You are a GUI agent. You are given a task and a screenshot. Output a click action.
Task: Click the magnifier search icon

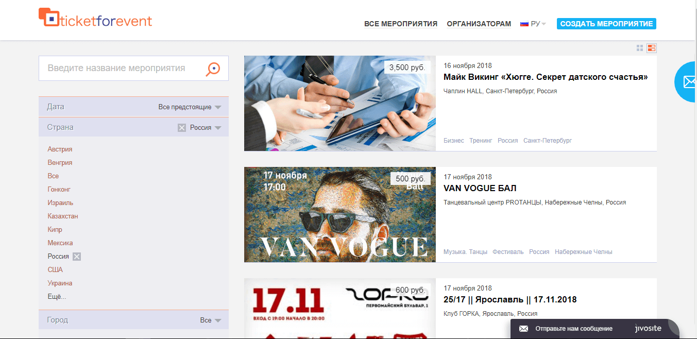(213, 69)
